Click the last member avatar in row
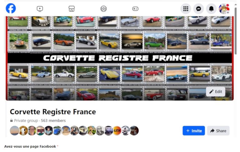Screen dimensions: 240x152 (x=134, y=130)
